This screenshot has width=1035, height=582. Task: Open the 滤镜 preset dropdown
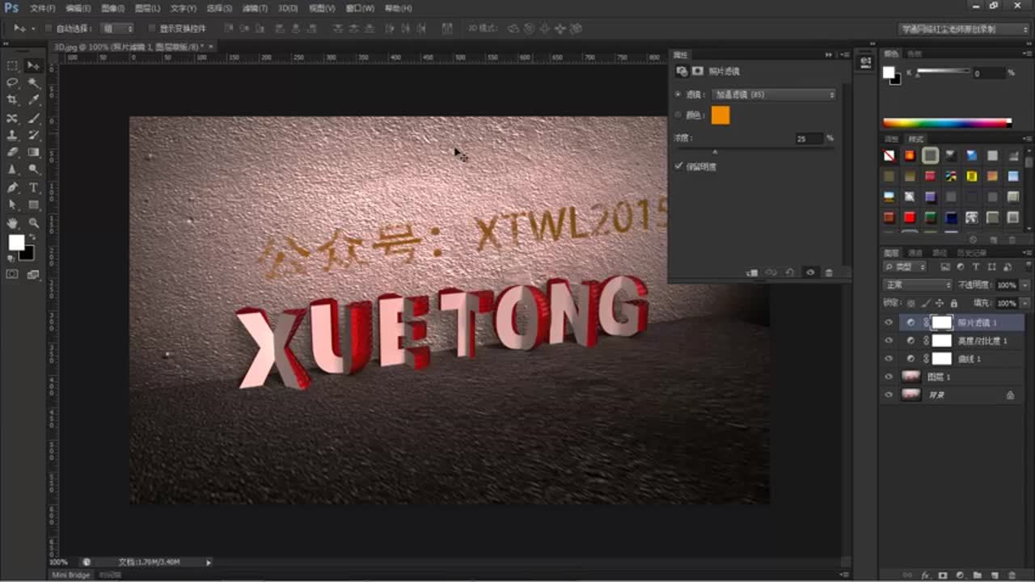point(774,95)
